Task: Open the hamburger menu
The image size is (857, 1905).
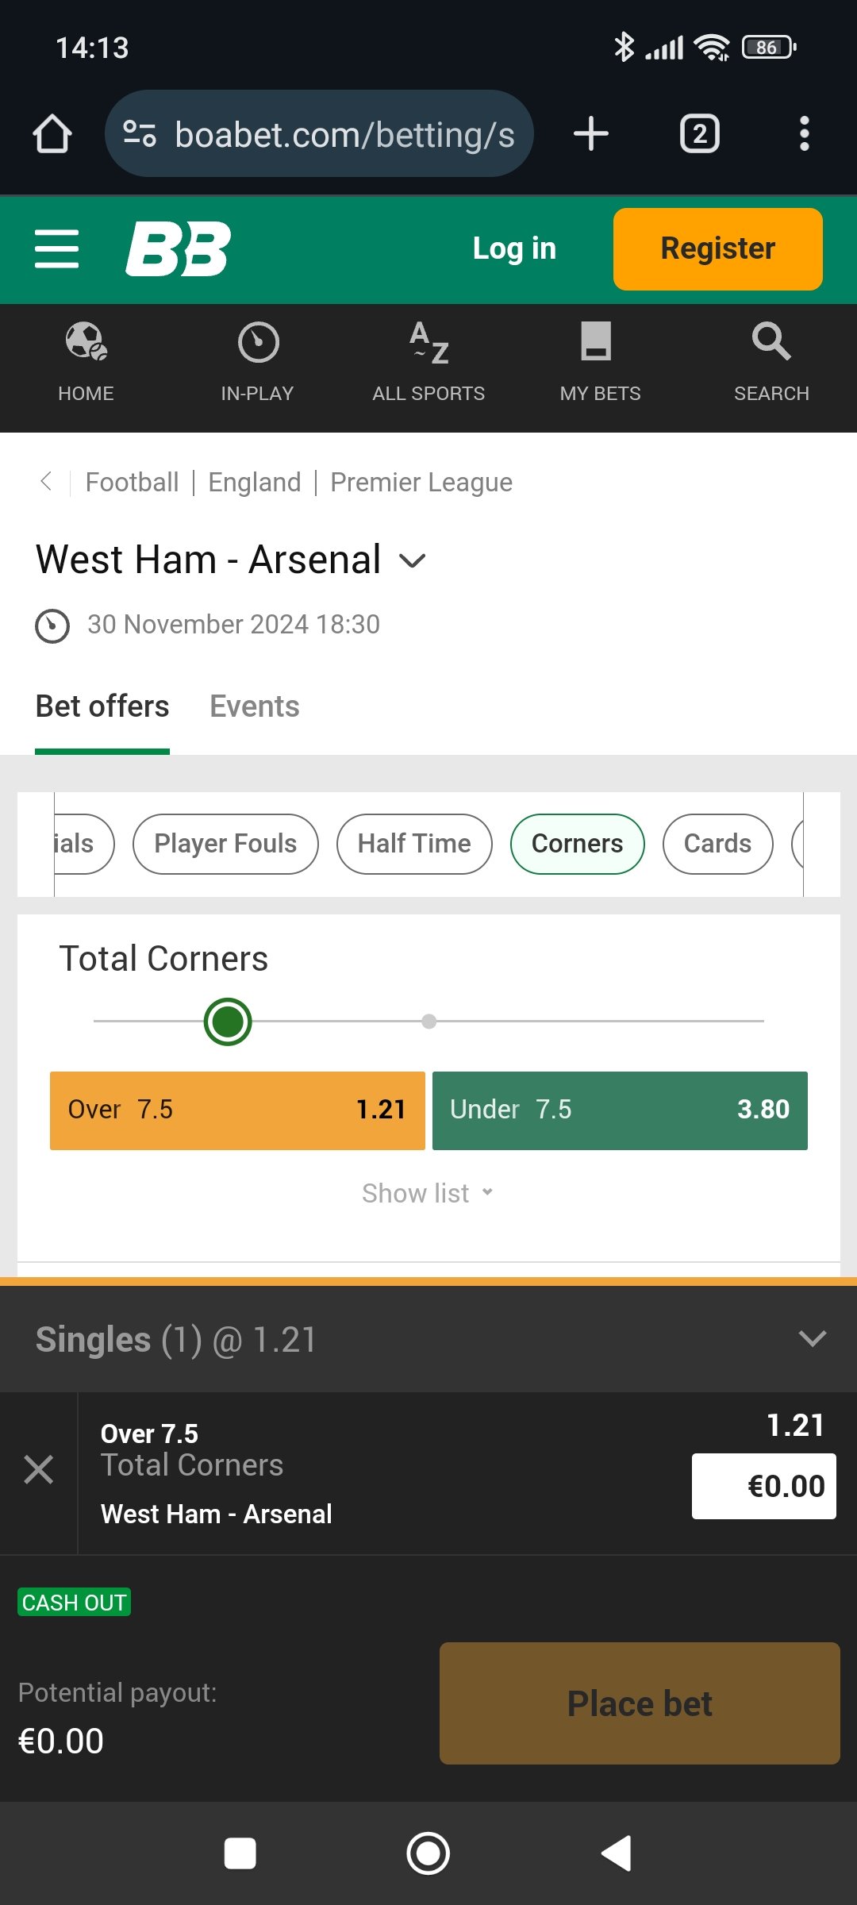Action: [x=57, y=249]
